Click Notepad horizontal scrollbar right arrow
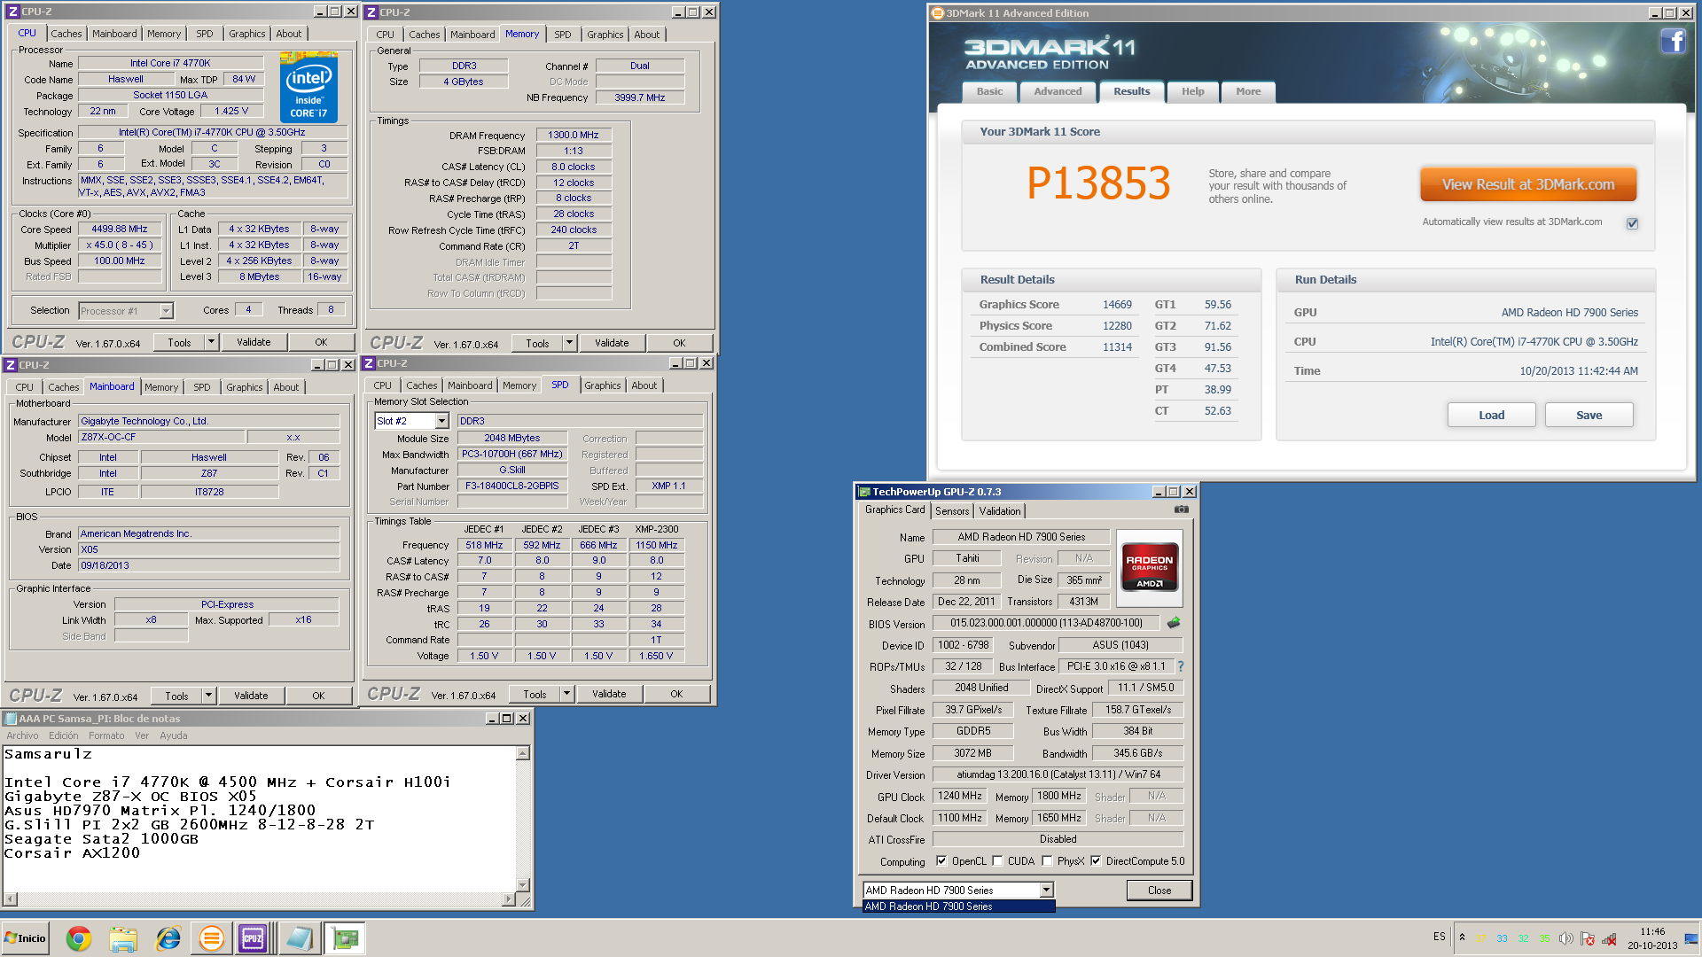 (x=509, y=899)
